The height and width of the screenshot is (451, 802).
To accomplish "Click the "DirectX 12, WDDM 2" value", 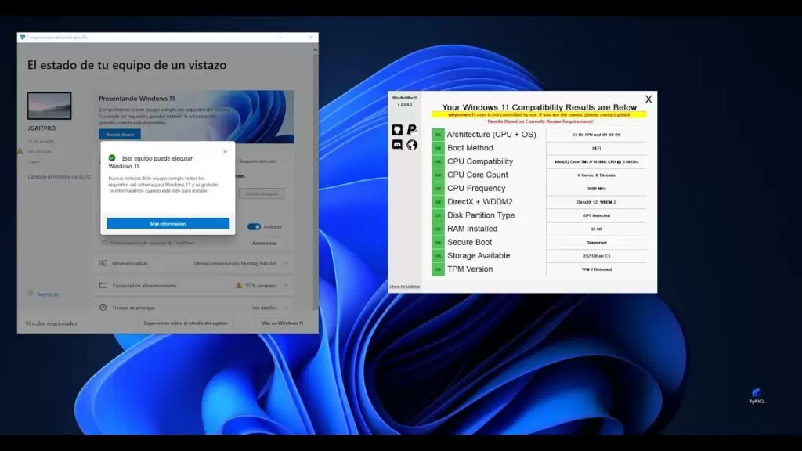I will click(596, 202).
